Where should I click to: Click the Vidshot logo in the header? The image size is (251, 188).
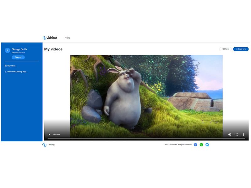(50, 38)
